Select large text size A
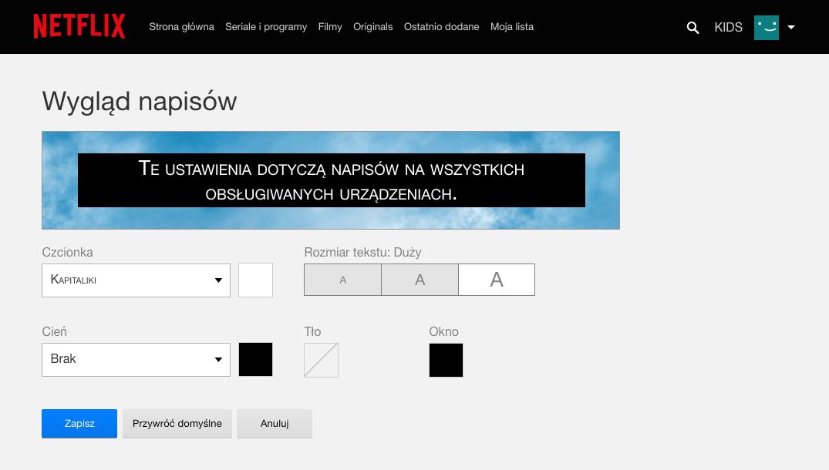Image resolution: width=829 pixels, height=470 pixels. tap(497, 280)
